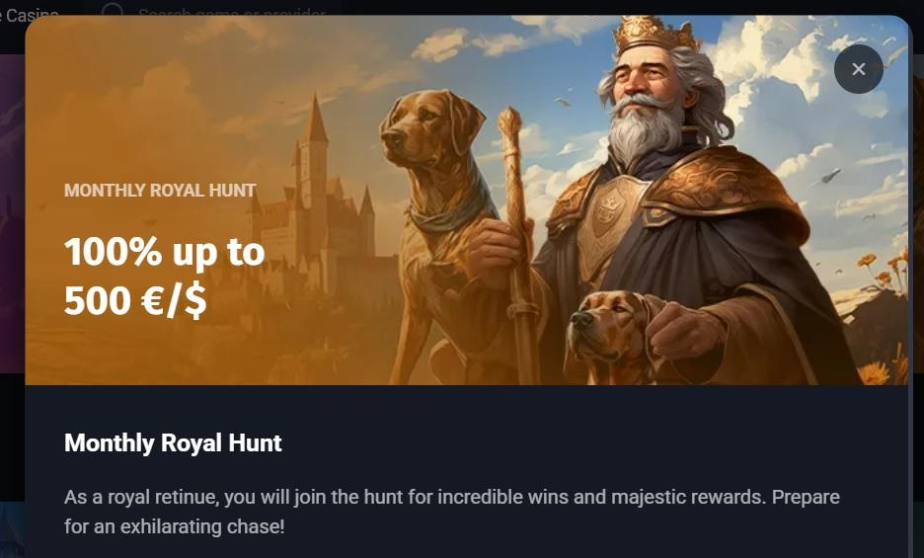Image resolution: width=924 pixels, height=558 pixels.
Task: Click the king's clenched hand over small dog
Action: coord(683,335)
